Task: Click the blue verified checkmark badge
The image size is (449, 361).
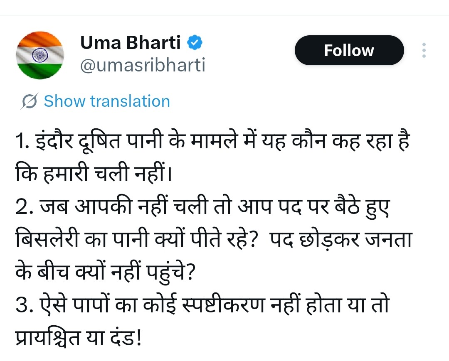Action: (195, 42)
